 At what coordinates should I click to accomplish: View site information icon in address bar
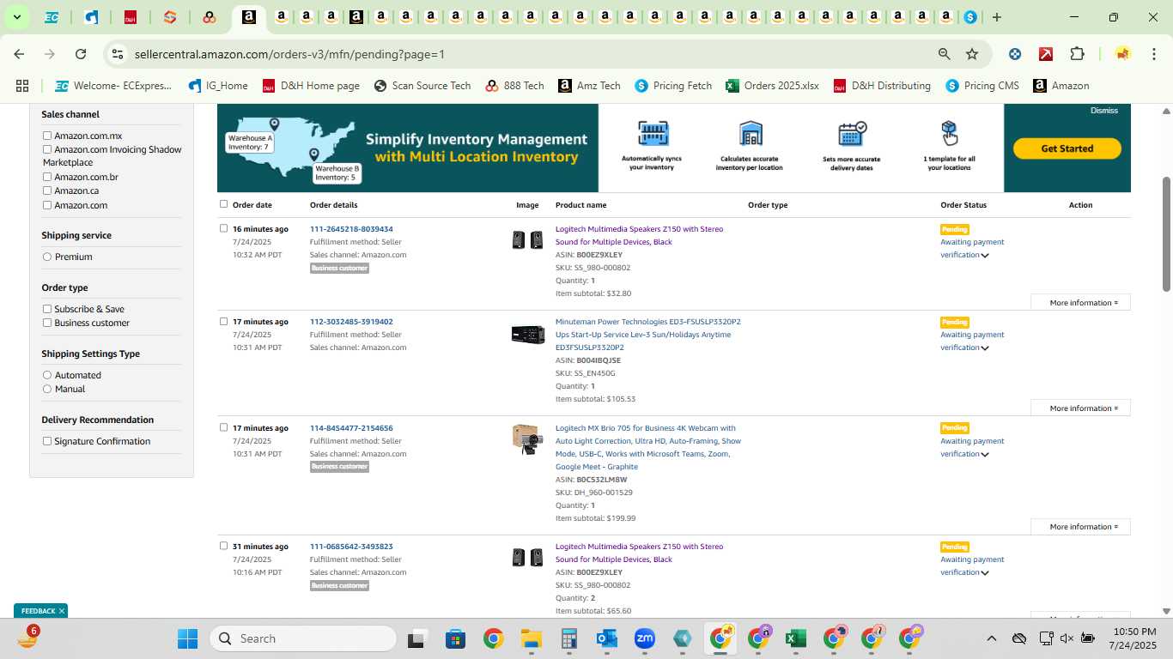[118, 54]
